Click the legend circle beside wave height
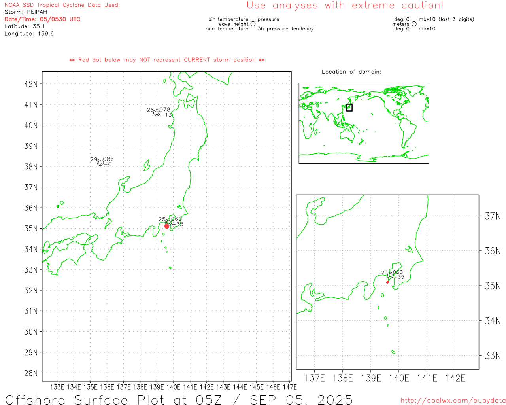The width and height of the screenshot is (506, 405). click(253, 24)
